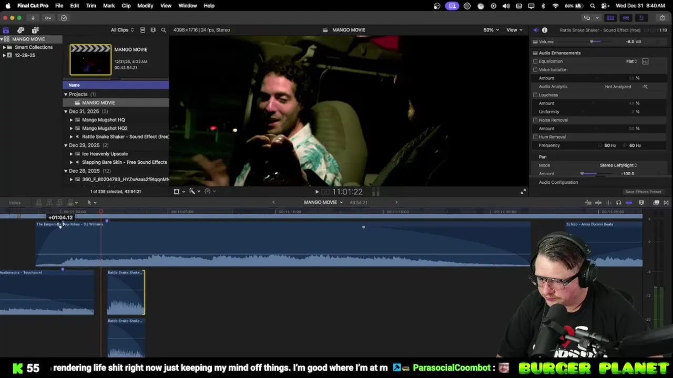Enable the Loudness checkbox
Image resolution: width=673 pixels, height=378 pixels.
click(x=535, y=95)
